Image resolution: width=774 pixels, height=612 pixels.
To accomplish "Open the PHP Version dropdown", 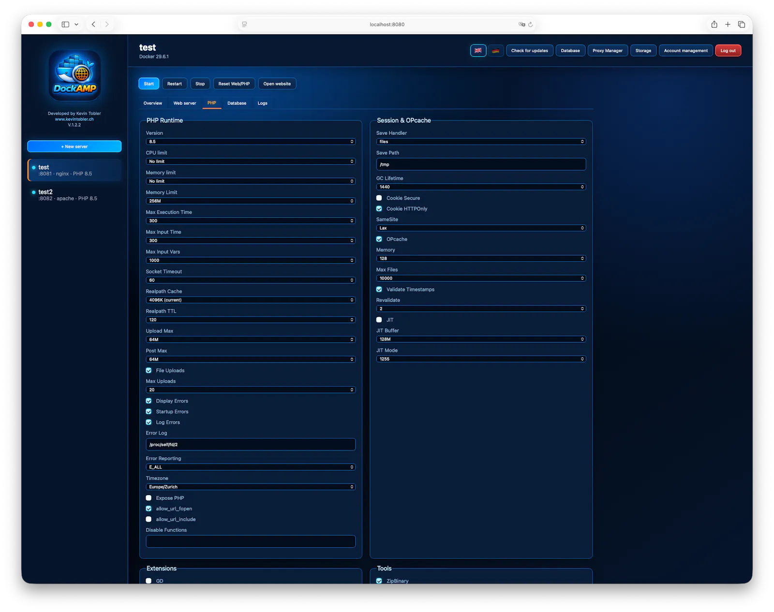I will 251,142.
